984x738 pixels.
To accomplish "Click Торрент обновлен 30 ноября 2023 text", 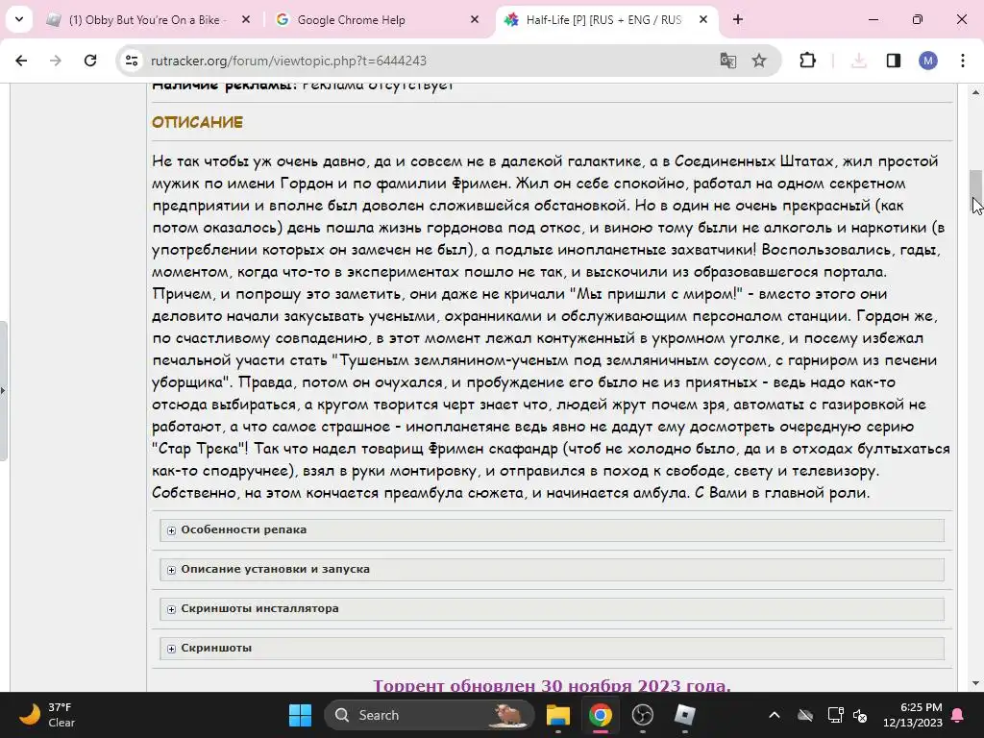I will (552, 685).
